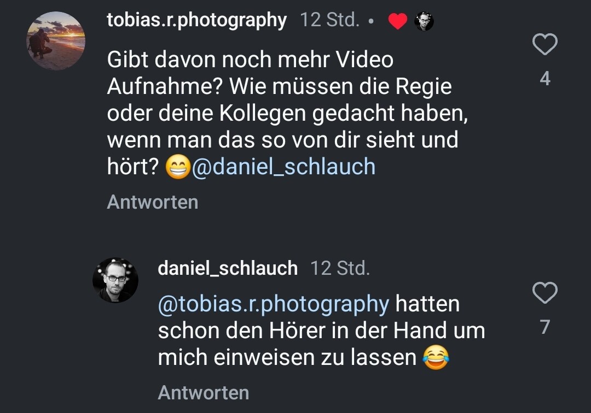The height and width of the screenshot is (413, 591).
Task: Click the comment text 'Gibt davon noch mehr Video'
Action: pyautogui.click(x=250, y=60)
